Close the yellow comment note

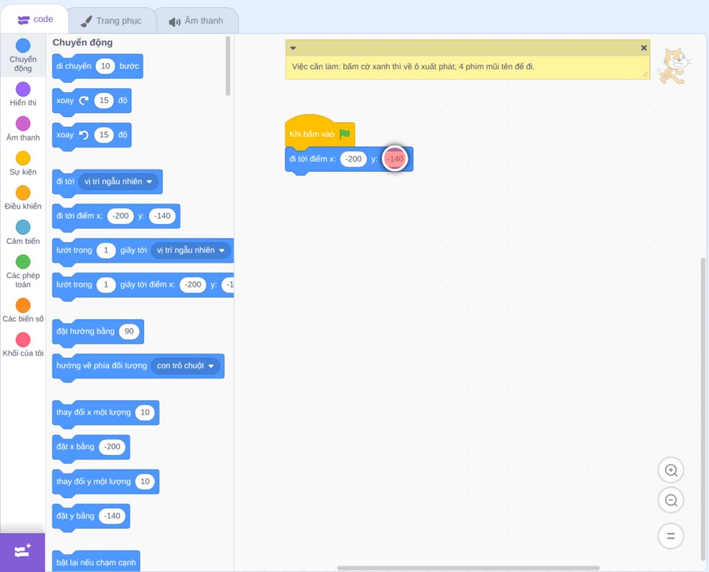644,48
